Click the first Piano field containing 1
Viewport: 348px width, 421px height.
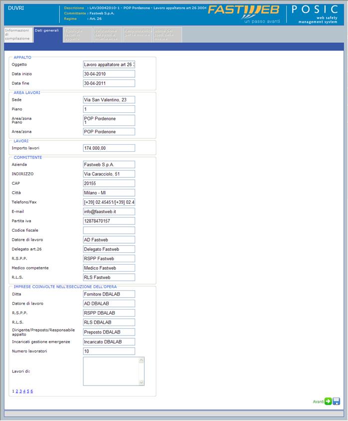point(109,109)
